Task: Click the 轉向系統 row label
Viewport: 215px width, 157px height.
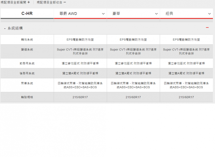Action: click(x=27, y=40)
